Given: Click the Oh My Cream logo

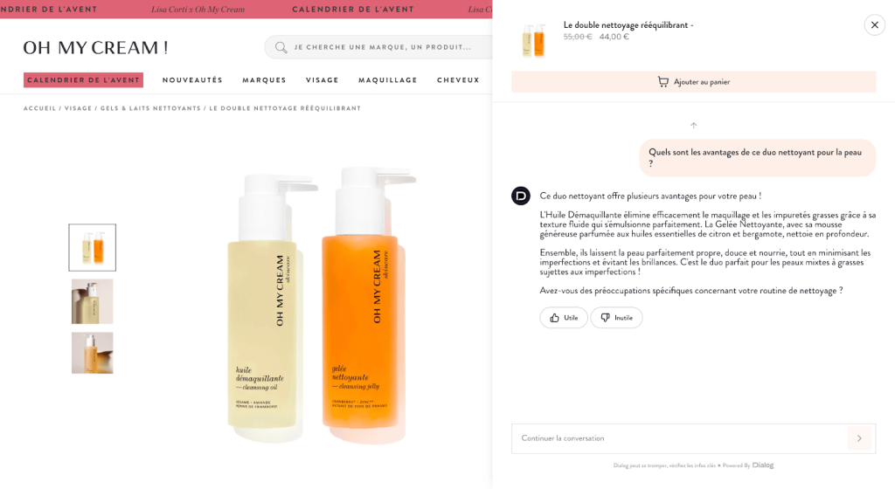Looking at the screenshot, I should pos(95,47).
